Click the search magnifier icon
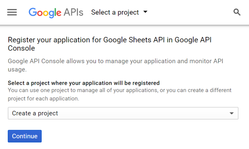 (x=237, y=12)
